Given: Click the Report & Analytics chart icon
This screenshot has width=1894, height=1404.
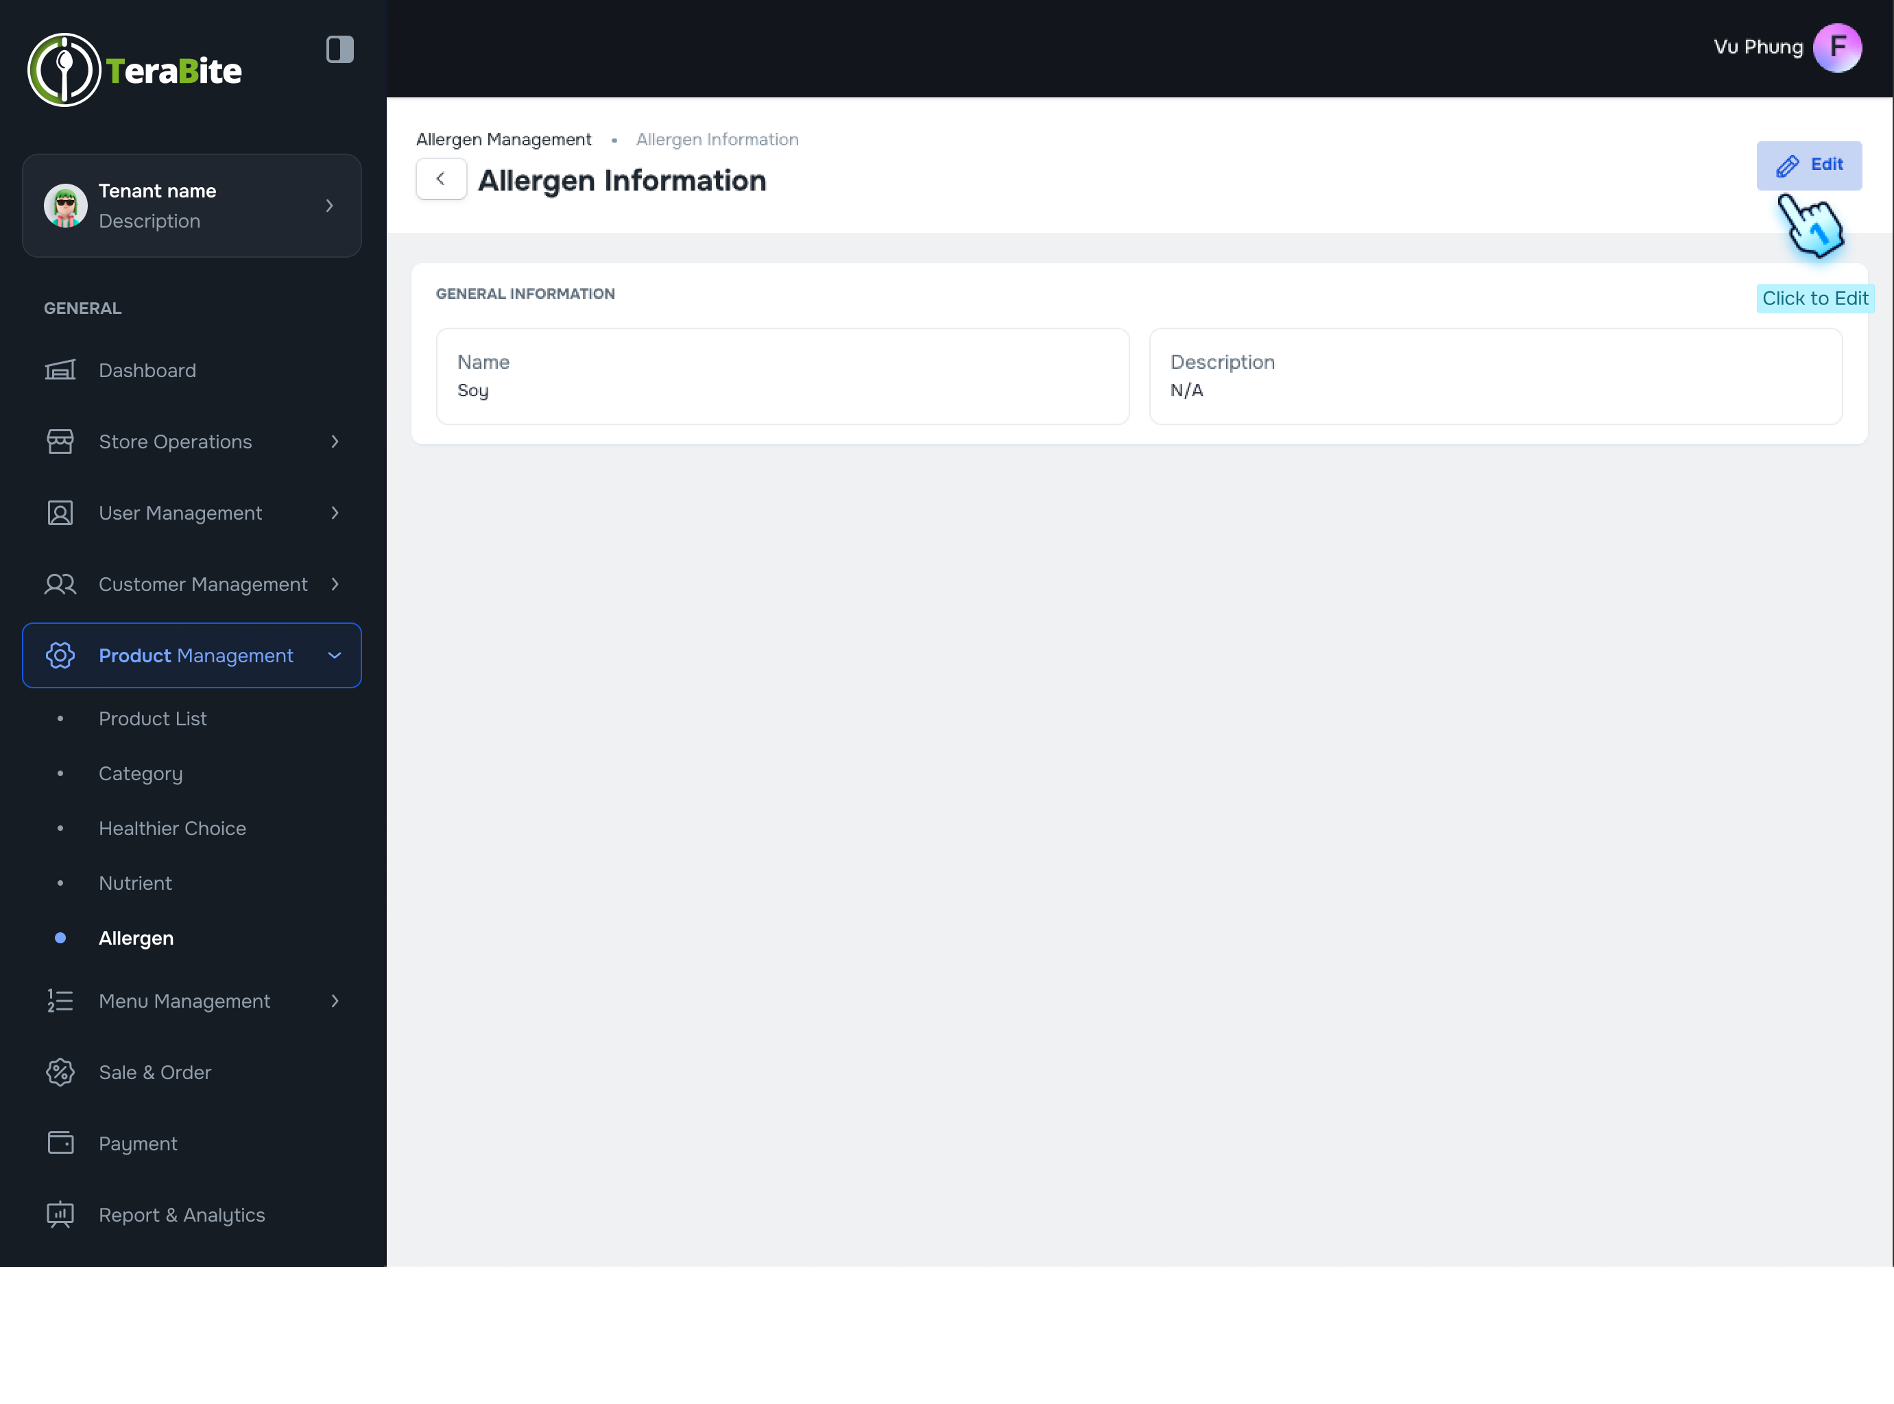Looking at the screenshot, I should (x=60, y=1215).
